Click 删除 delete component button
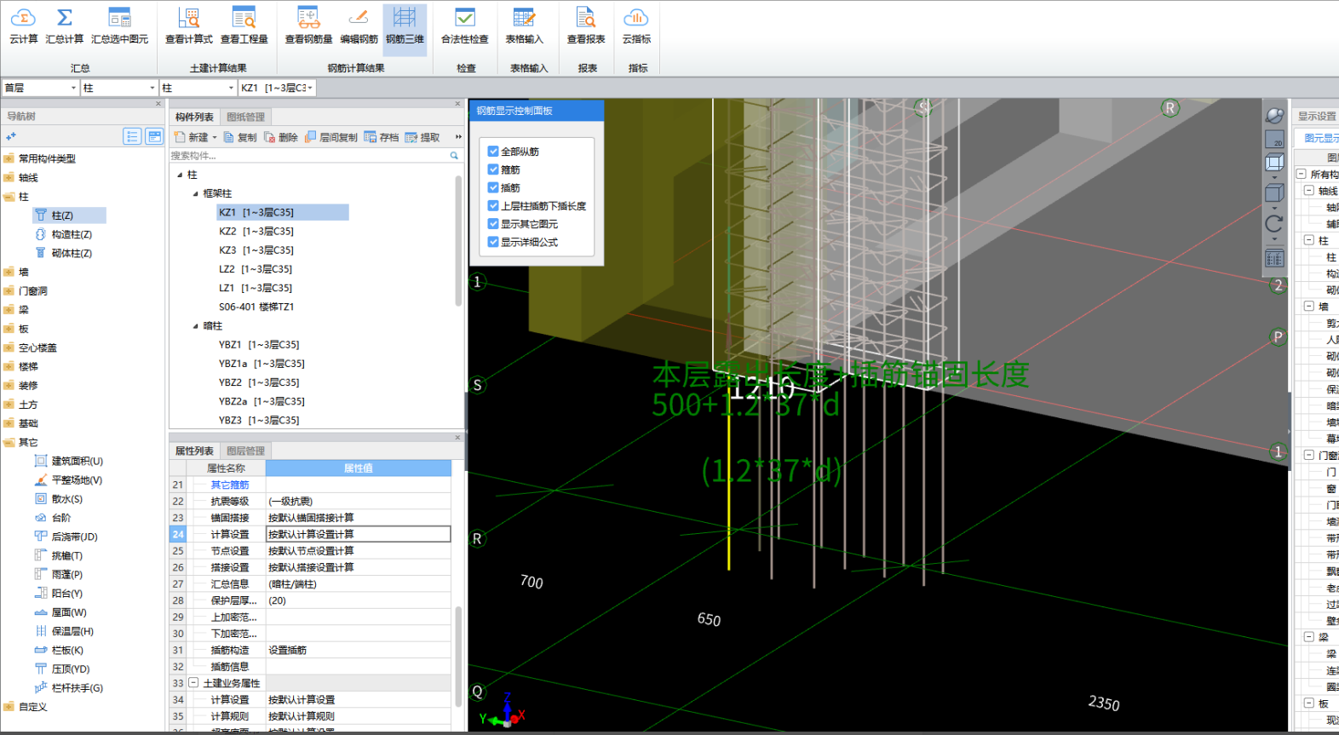1339x735 pixels. (x=281, y=137)
